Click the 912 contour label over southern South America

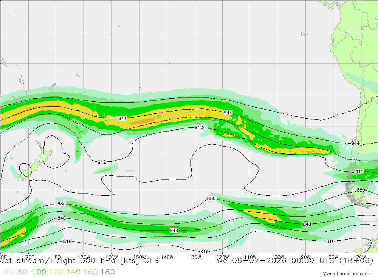tap(359, 172)
